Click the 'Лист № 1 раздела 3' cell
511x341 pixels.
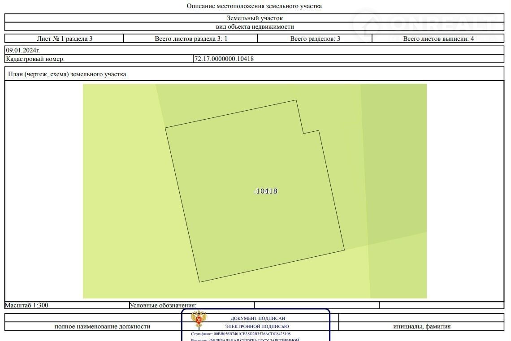click(64, 39)
